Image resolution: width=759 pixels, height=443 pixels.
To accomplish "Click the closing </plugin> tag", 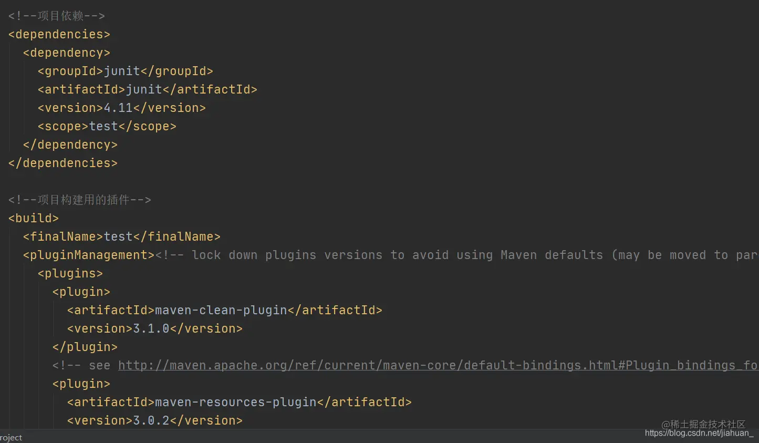I will click(85, 347).
